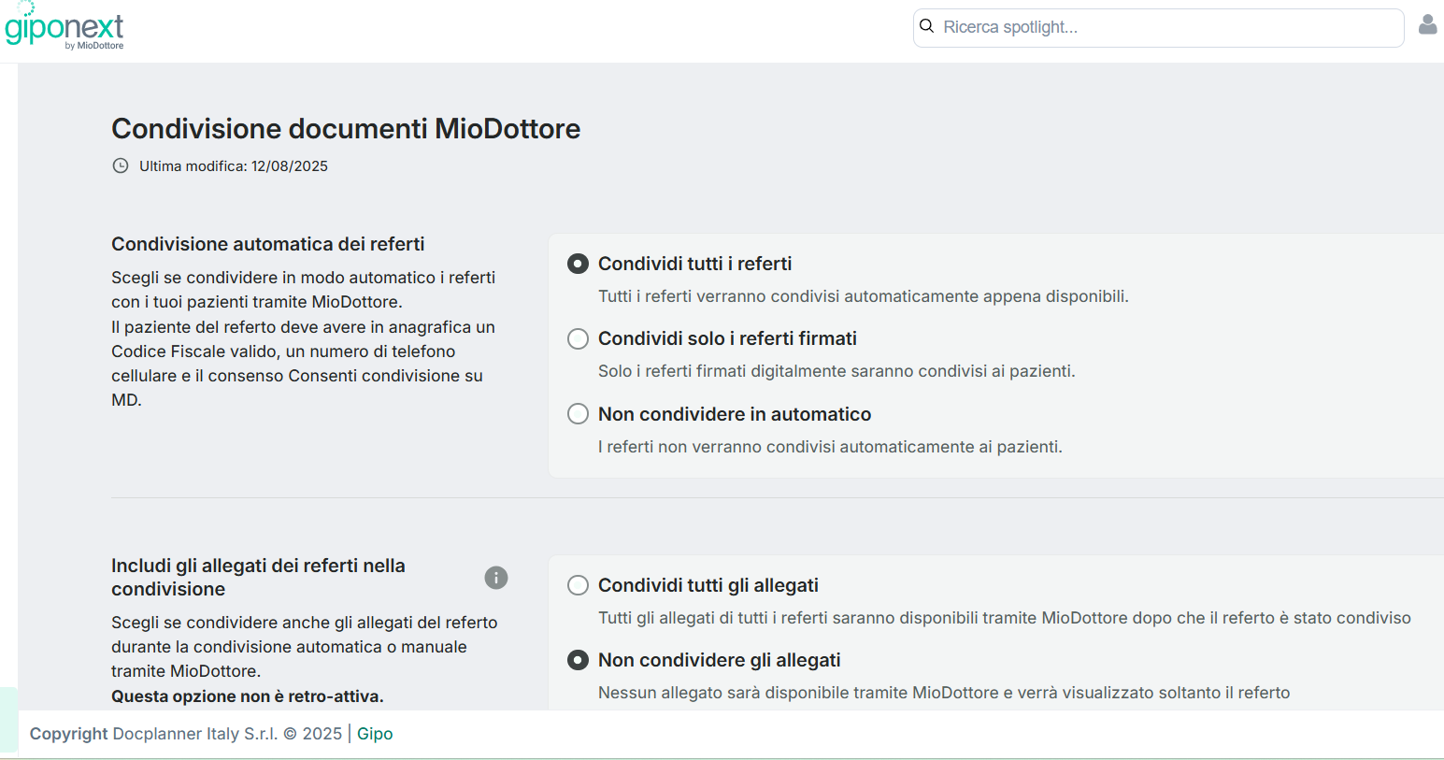Open the Gipo link in the footer
Image resolution: width=1444 pixels, height=760 pixels.
pos(375,734)
